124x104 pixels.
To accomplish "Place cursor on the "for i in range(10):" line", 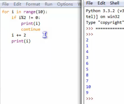I will tap(25, 12).
